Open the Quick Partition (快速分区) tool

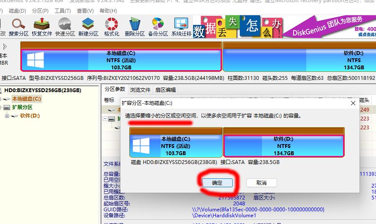(65, 27)
